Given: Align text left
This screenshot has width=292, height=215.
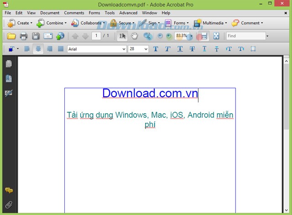Looking at the screenshot, I should coord(27,49).
